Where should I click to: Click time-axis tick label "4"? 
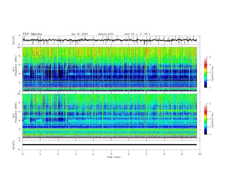pos(93,154)
